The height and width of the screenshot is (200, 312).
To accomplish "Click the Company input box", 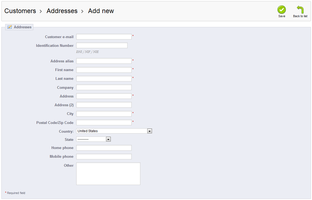I will click(104, 87).
